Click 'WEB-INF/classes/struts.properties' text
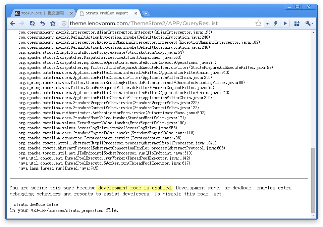323x227 pixels. [67, 211]
